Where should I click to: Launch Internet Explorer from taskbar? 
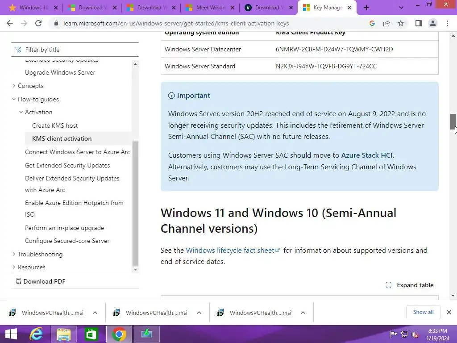36,334
